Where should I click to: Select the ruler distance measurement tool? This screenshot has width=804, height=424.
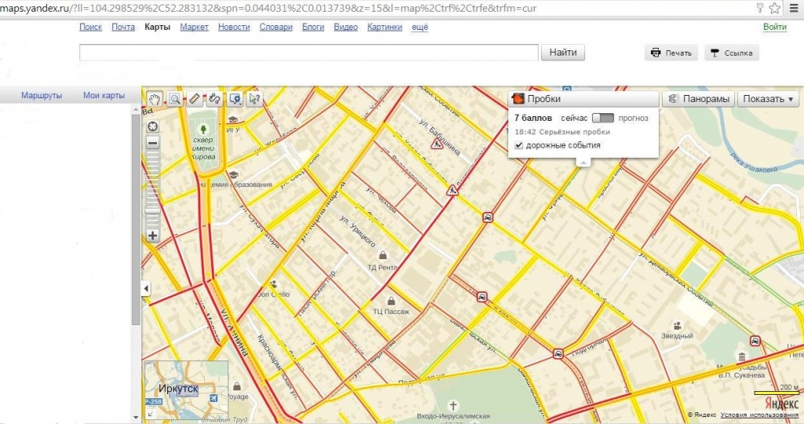195,99
